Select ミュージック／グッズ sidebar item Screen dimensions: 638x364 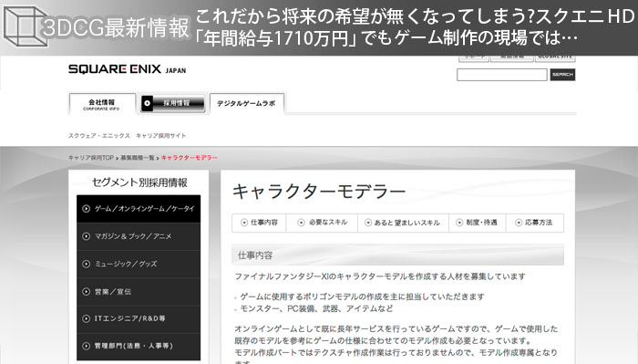click(139, 265)
